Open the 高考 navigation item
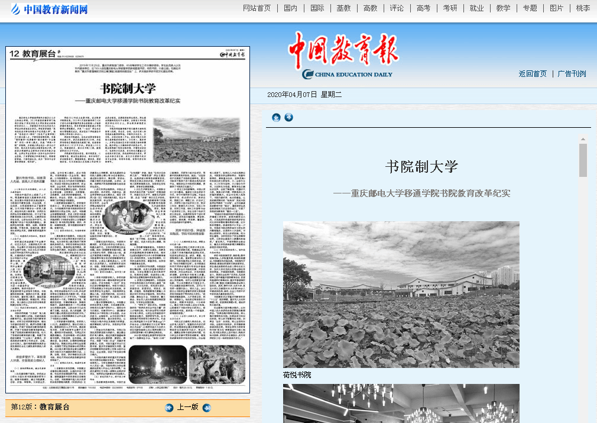Screen dimensions: 597x423 423,8
